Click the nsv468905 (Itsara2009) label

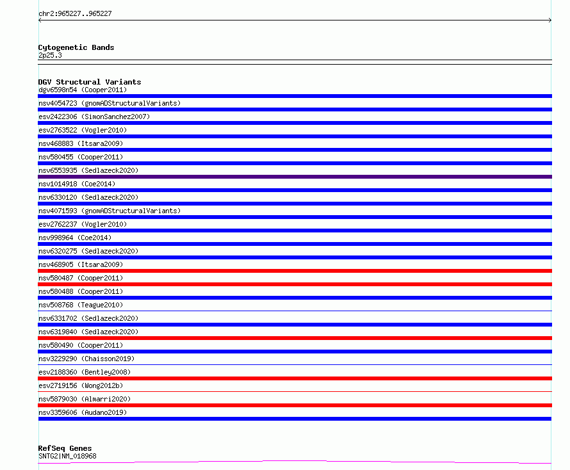point(81,264)
